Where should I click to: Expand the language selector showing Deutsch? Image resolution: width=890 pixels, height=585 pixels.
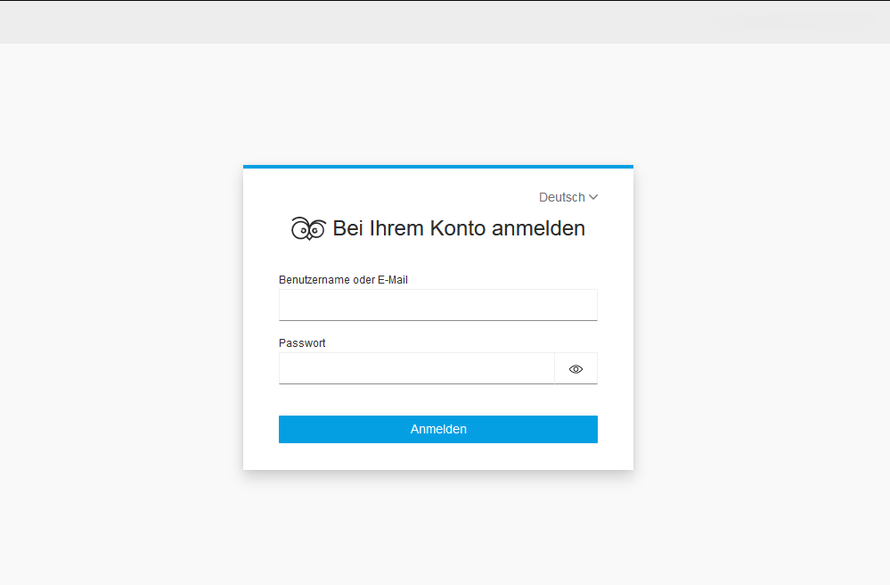coord(568,197)
